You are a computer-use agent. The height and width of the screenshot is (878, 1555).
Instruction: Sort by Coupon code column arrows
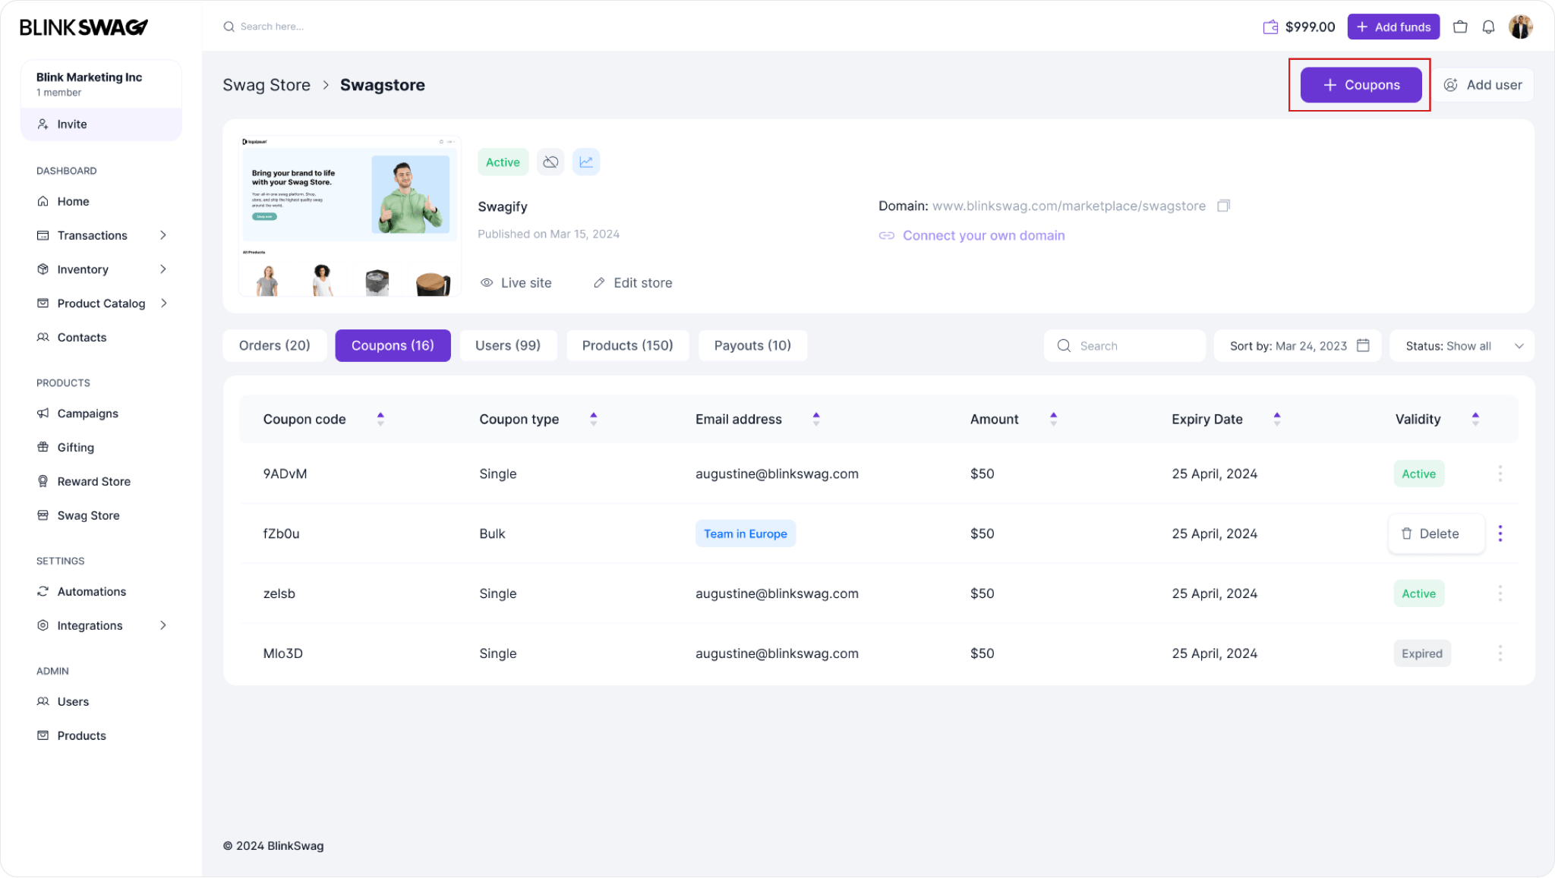coord(380,419)
